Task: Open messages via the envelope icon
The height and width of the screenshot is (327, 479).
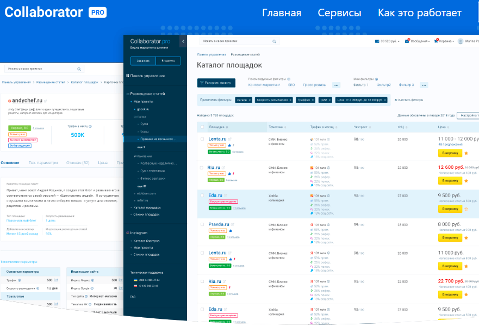Action: [407, 41]
